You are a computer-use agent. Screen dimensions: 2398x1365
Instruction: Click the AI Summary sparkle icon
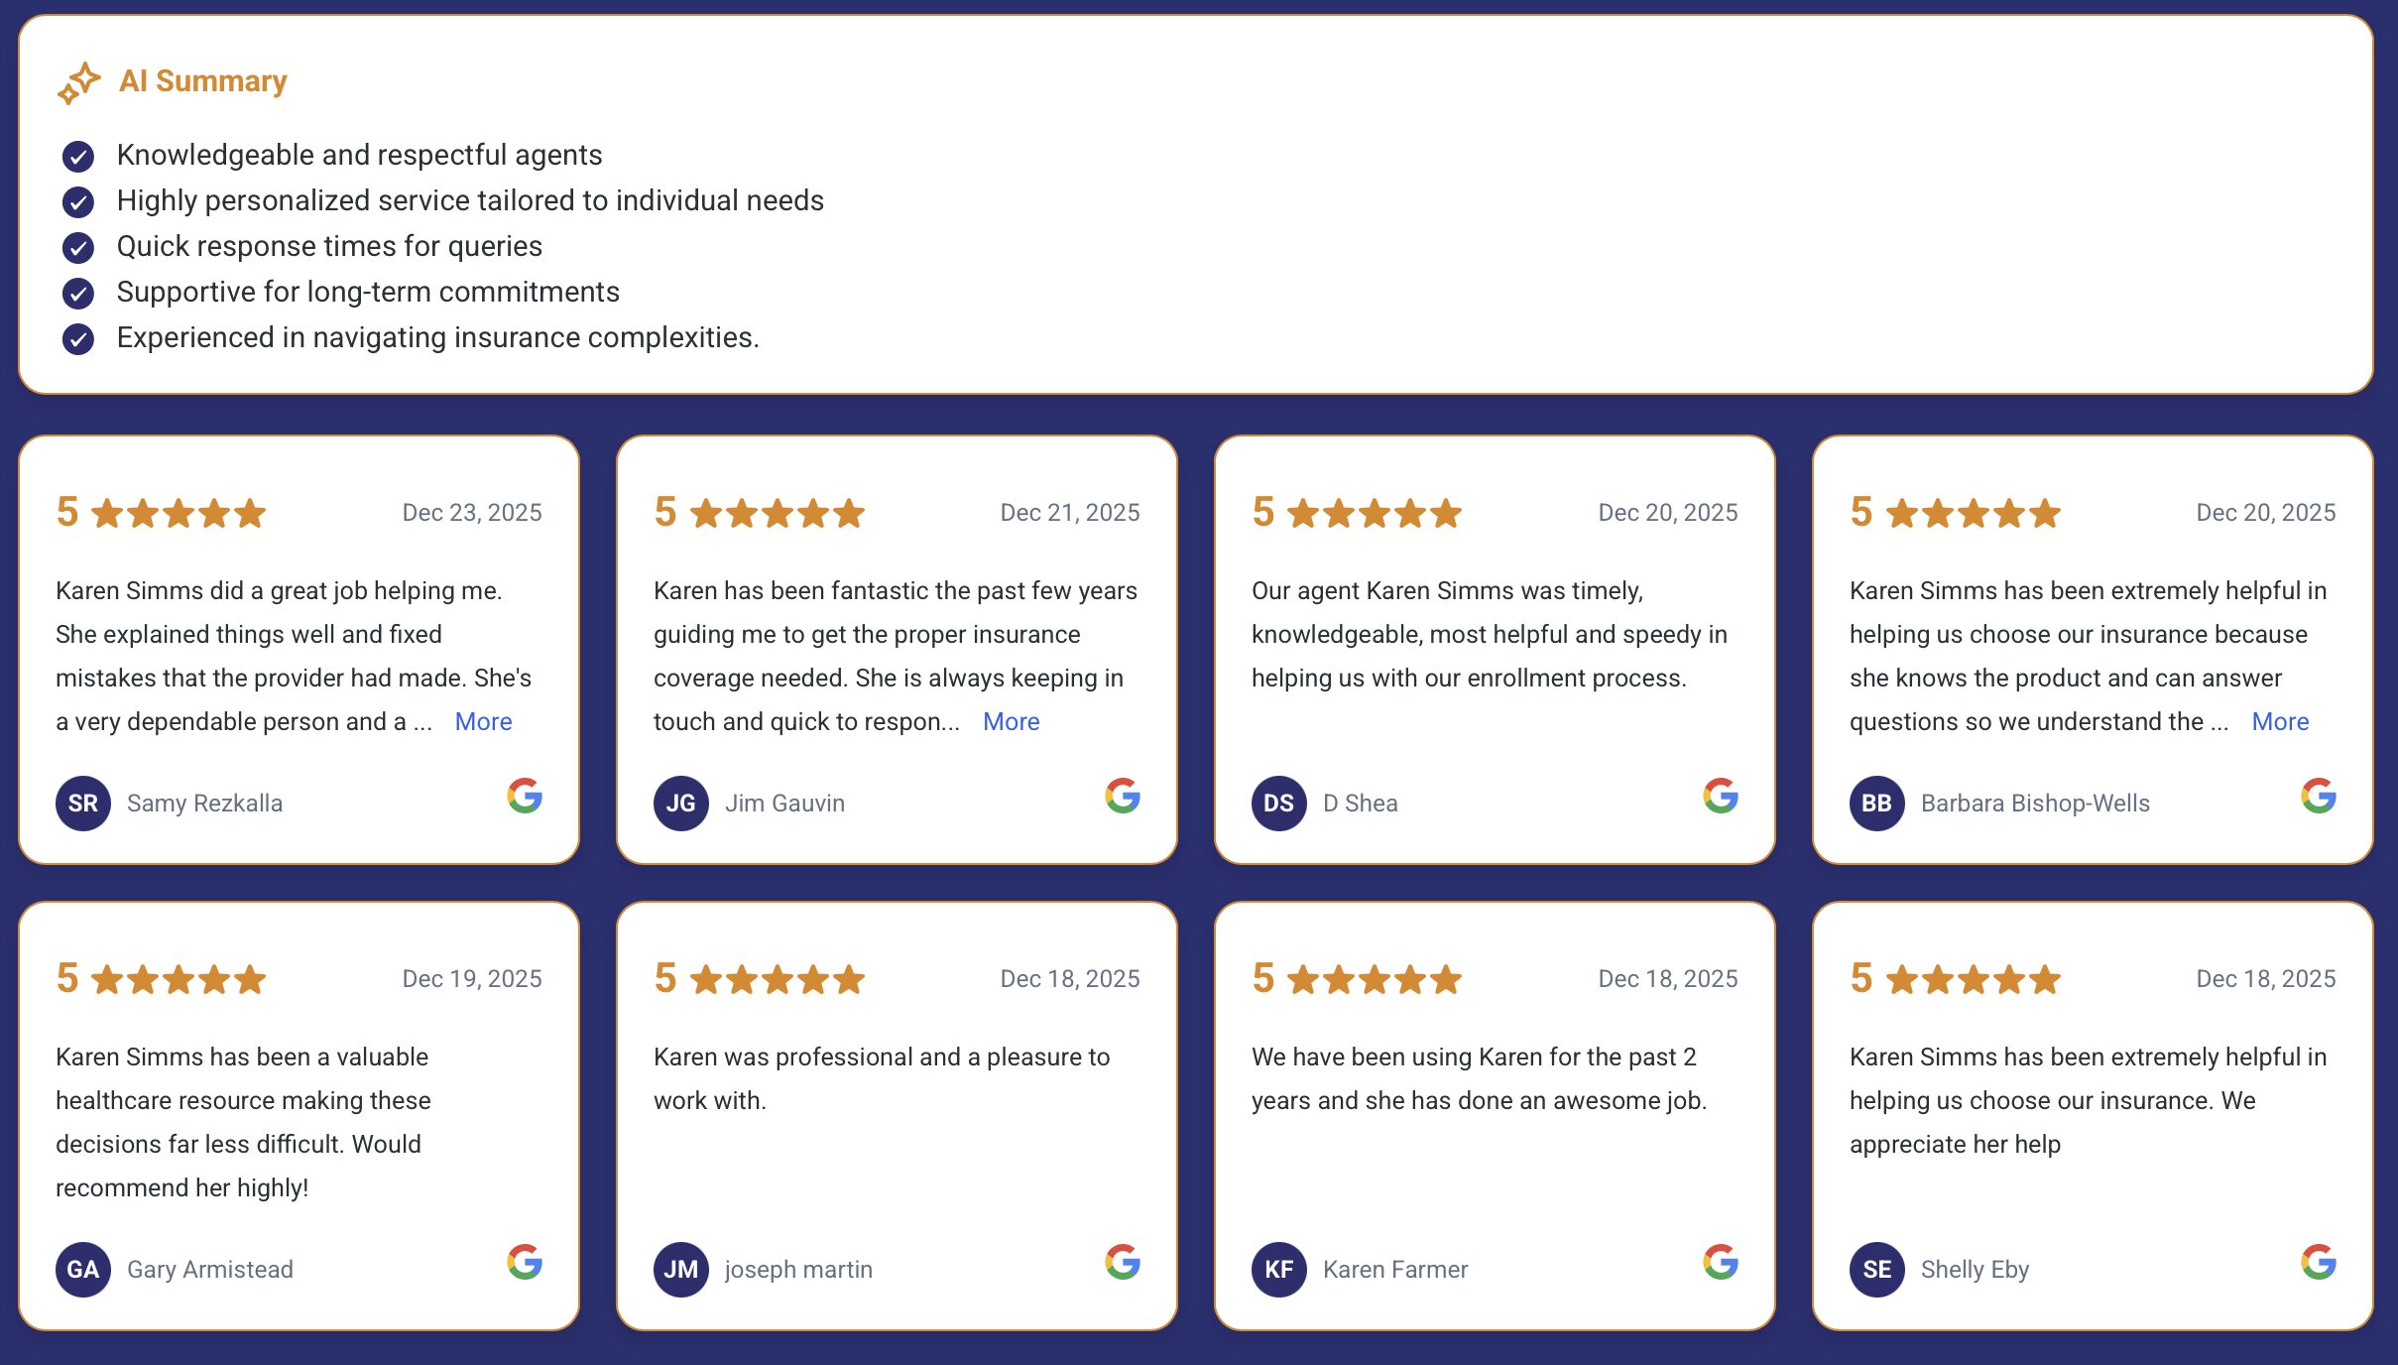click(x=78, y=82)
